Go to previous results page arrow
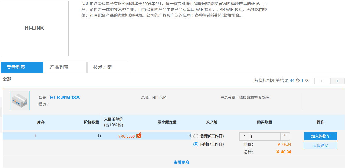345x168 pixels. pyautogui.click(x=322, y=81)
